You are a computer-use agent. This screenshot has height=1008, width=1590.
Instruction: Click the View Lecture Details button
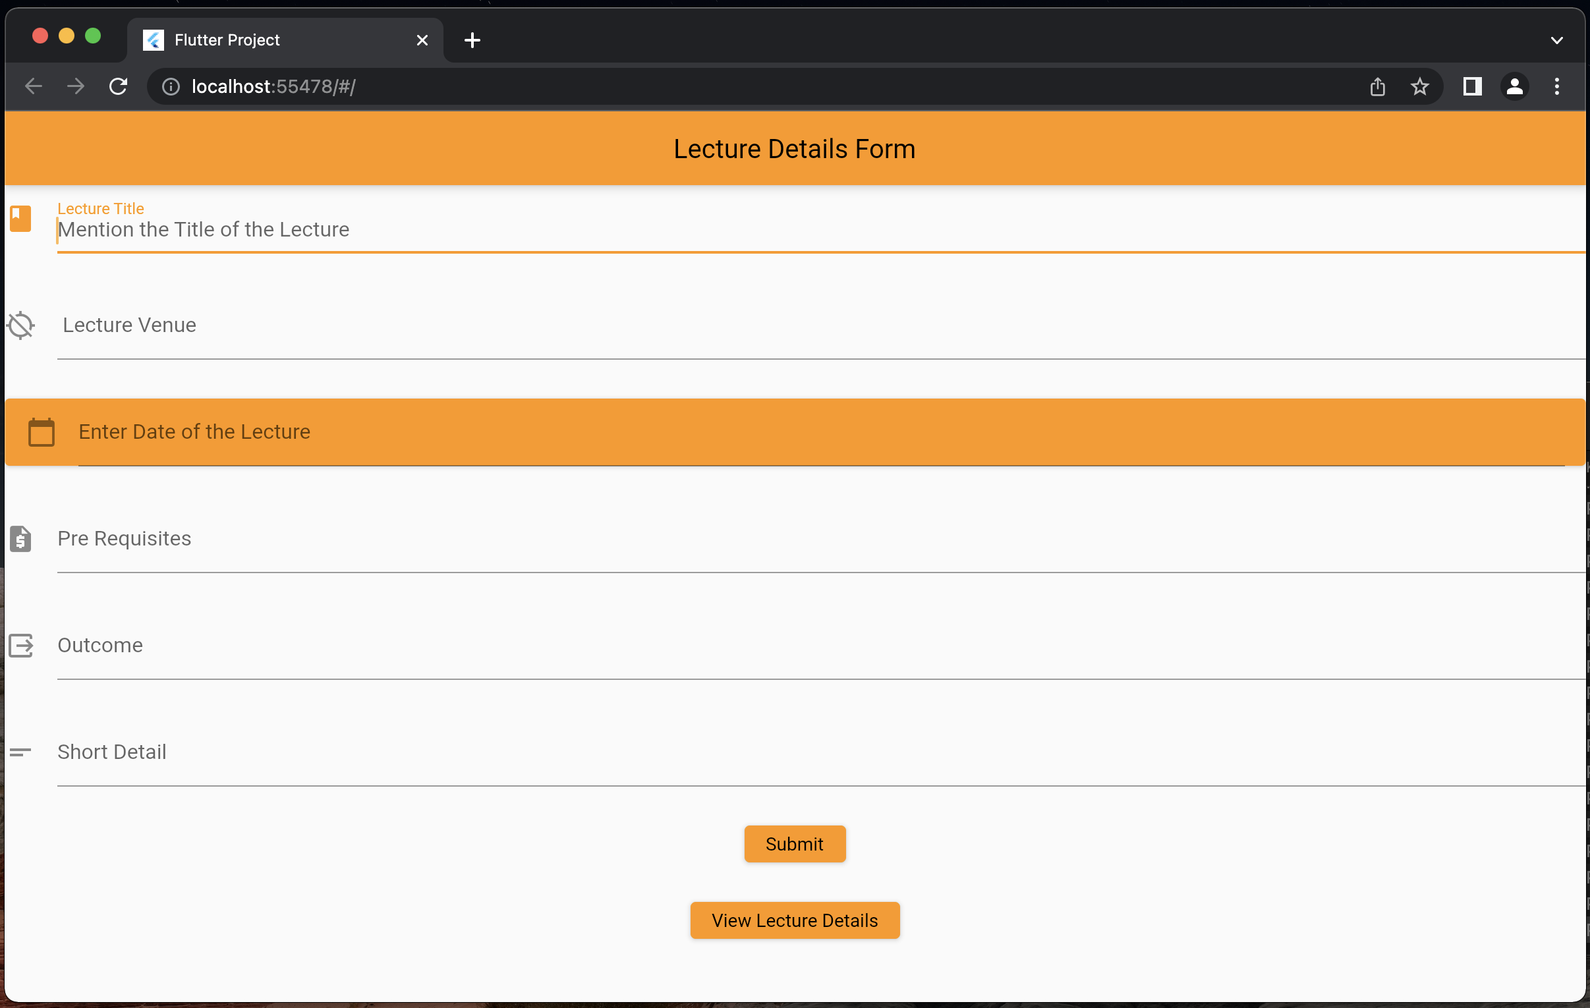[x=794, y=920]
